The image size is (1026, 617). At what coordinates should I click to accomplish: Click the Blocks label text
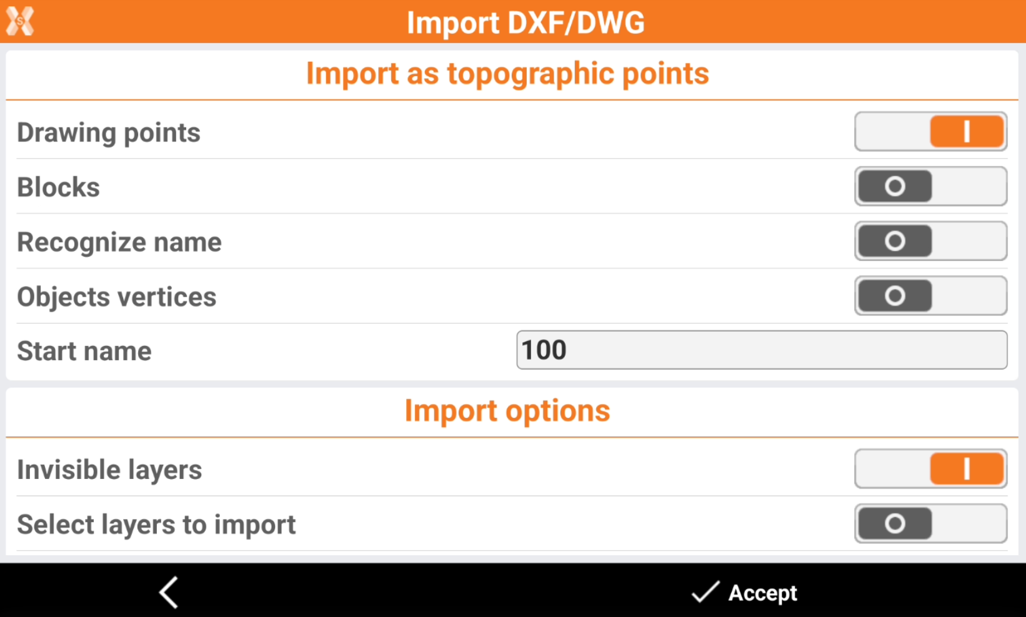pos(59,187)
